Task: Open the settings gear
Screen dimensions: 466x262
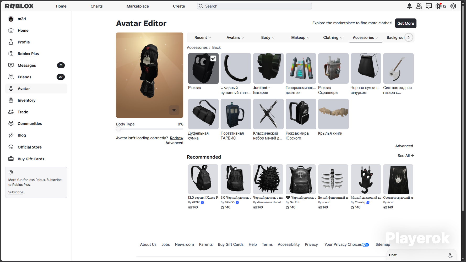Action: point(453,6)
